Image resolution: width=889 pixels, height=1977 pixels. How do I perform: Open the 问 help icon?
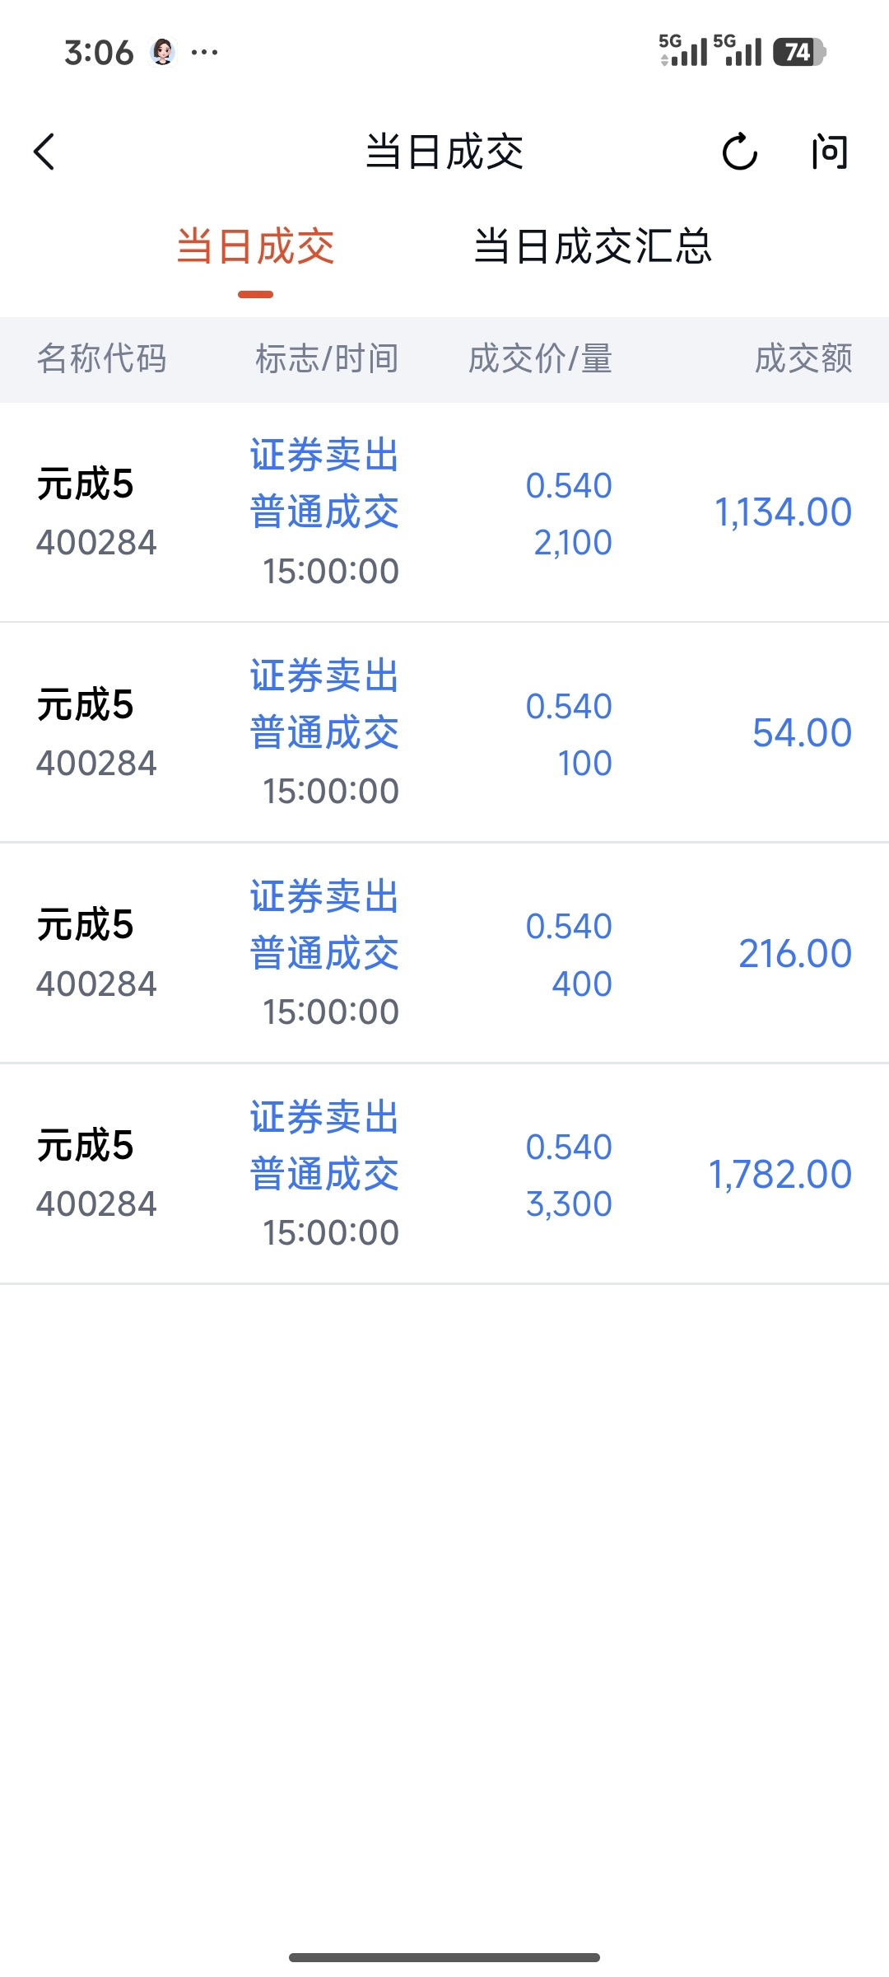pos(829,152)
